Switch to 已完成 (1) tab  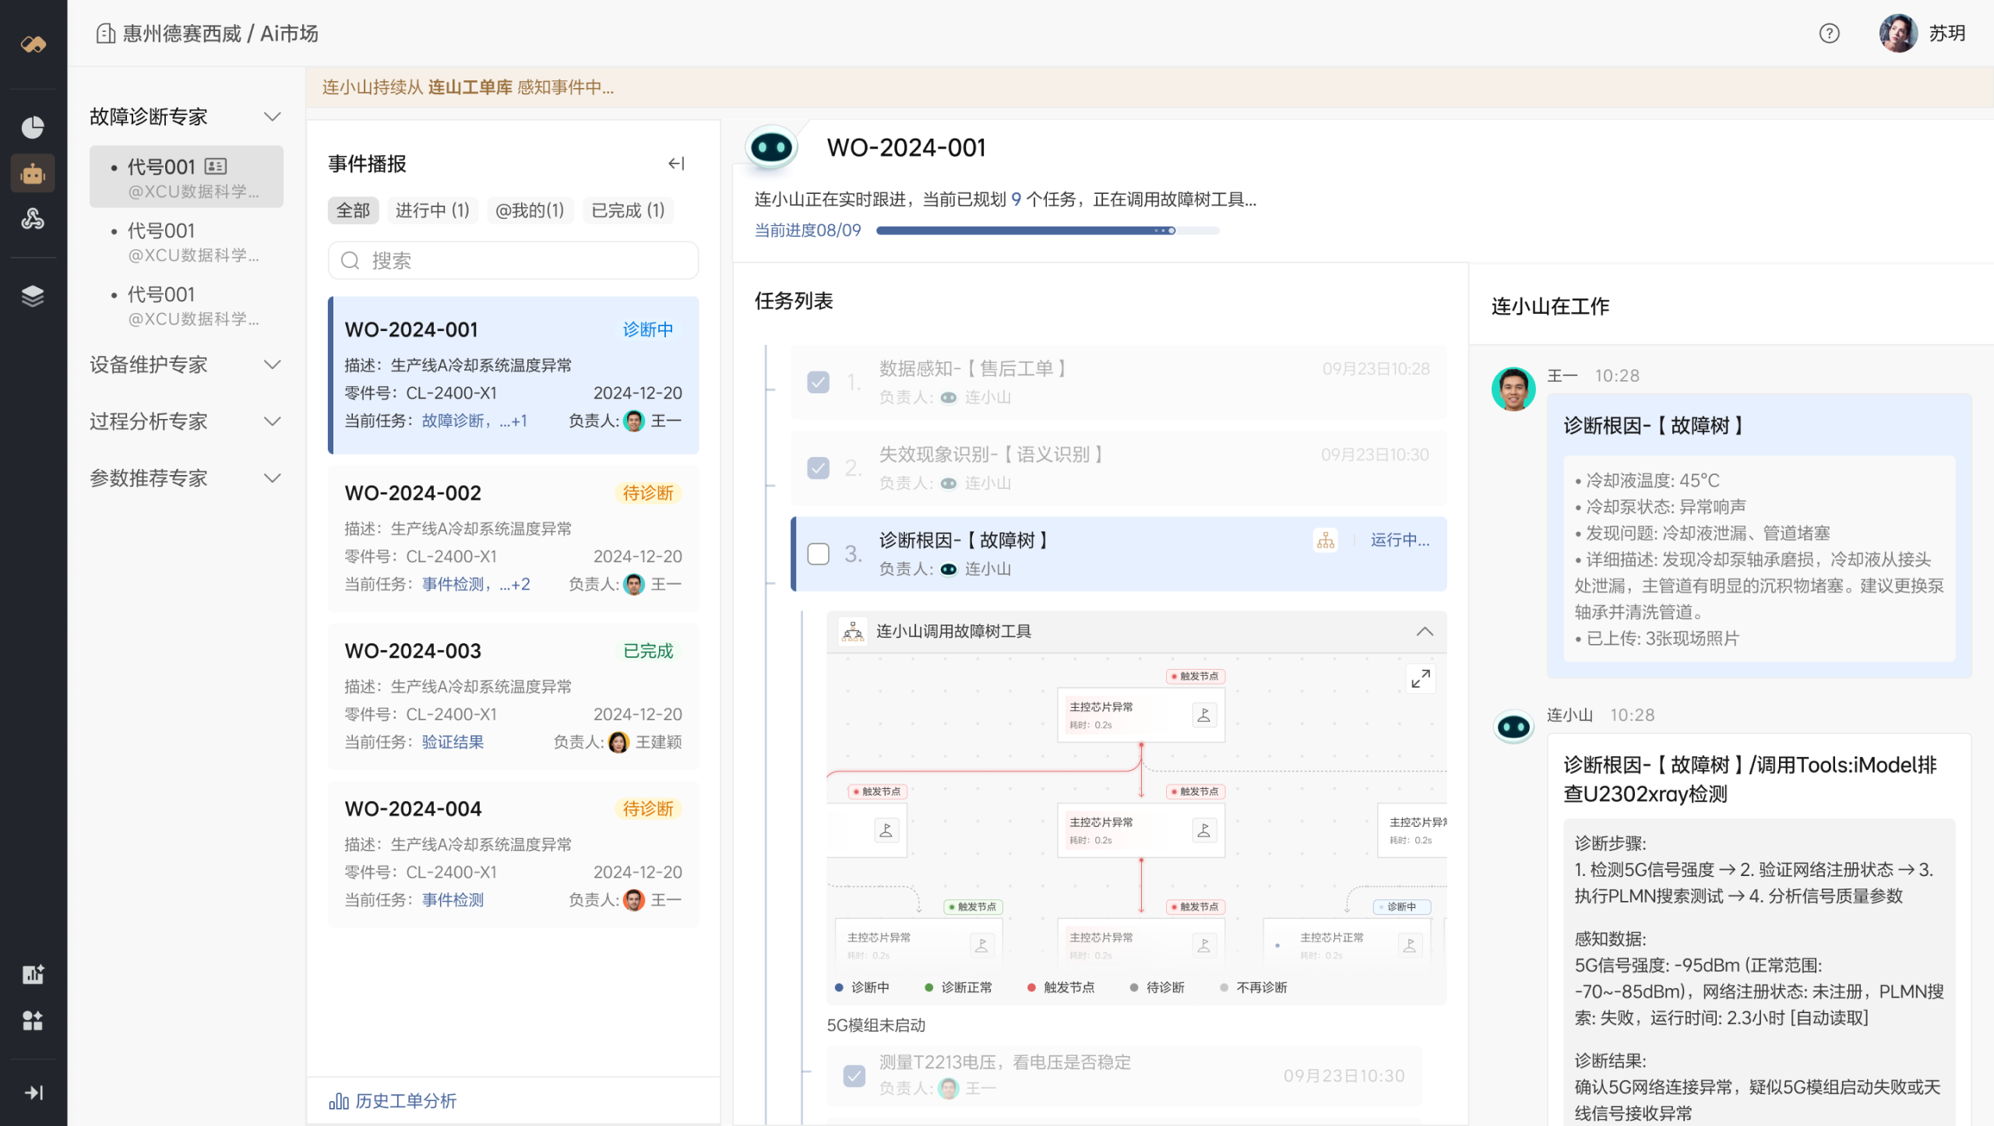pos(628,210)
